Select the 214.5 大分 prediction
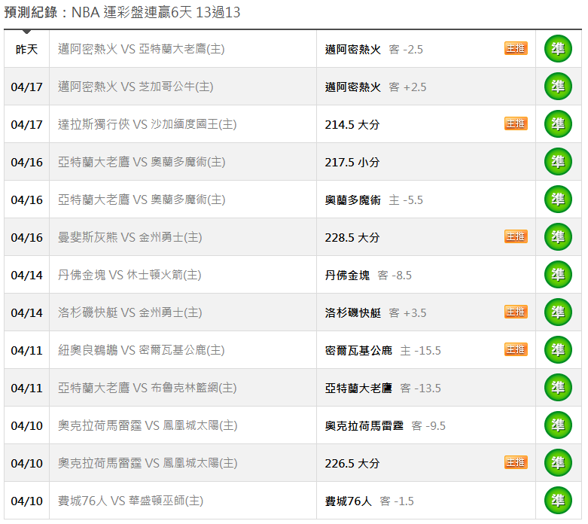Screen dimensions: 588x524 tap(352, 124)
